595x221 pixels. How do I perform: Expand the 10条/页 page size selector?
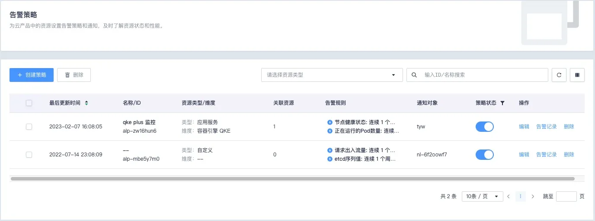pyautogui.click(x=482, y=196)
